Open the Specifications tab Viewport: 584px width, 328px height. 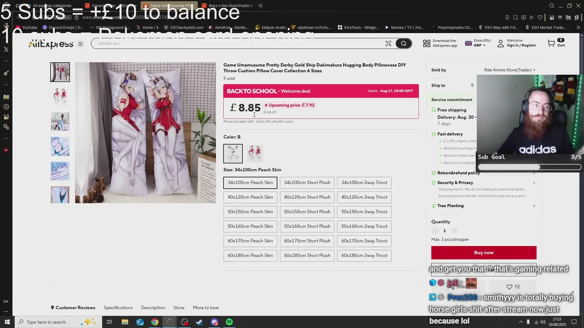click(x=118, y=308)
